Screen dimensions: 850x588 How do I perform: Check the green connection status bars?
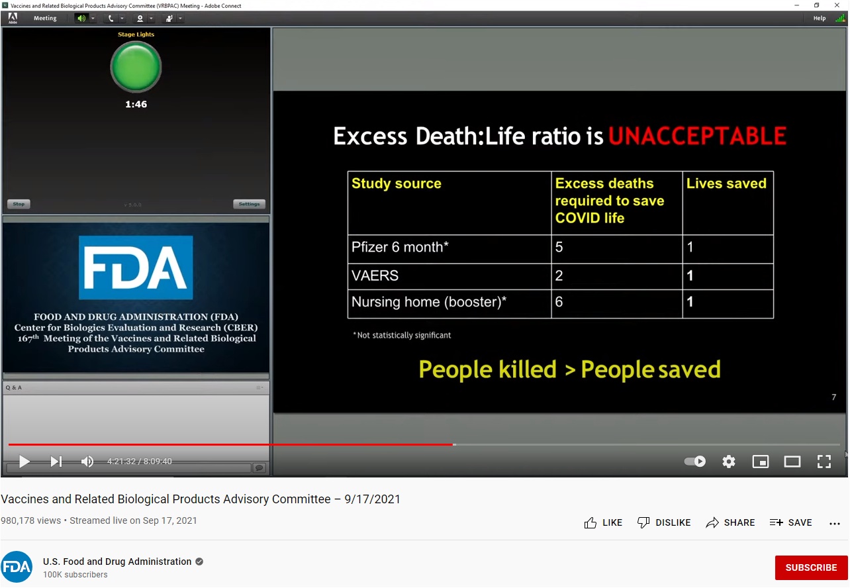pyautogui.click(x=839, y=19)
